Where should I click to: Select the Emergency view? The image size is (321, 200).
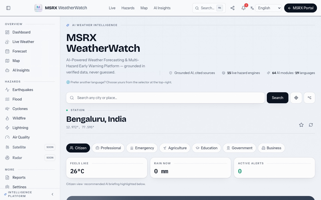click(142, 148)
